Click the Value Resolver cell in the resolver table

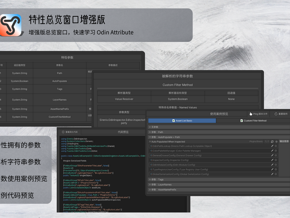pos(124,99)
